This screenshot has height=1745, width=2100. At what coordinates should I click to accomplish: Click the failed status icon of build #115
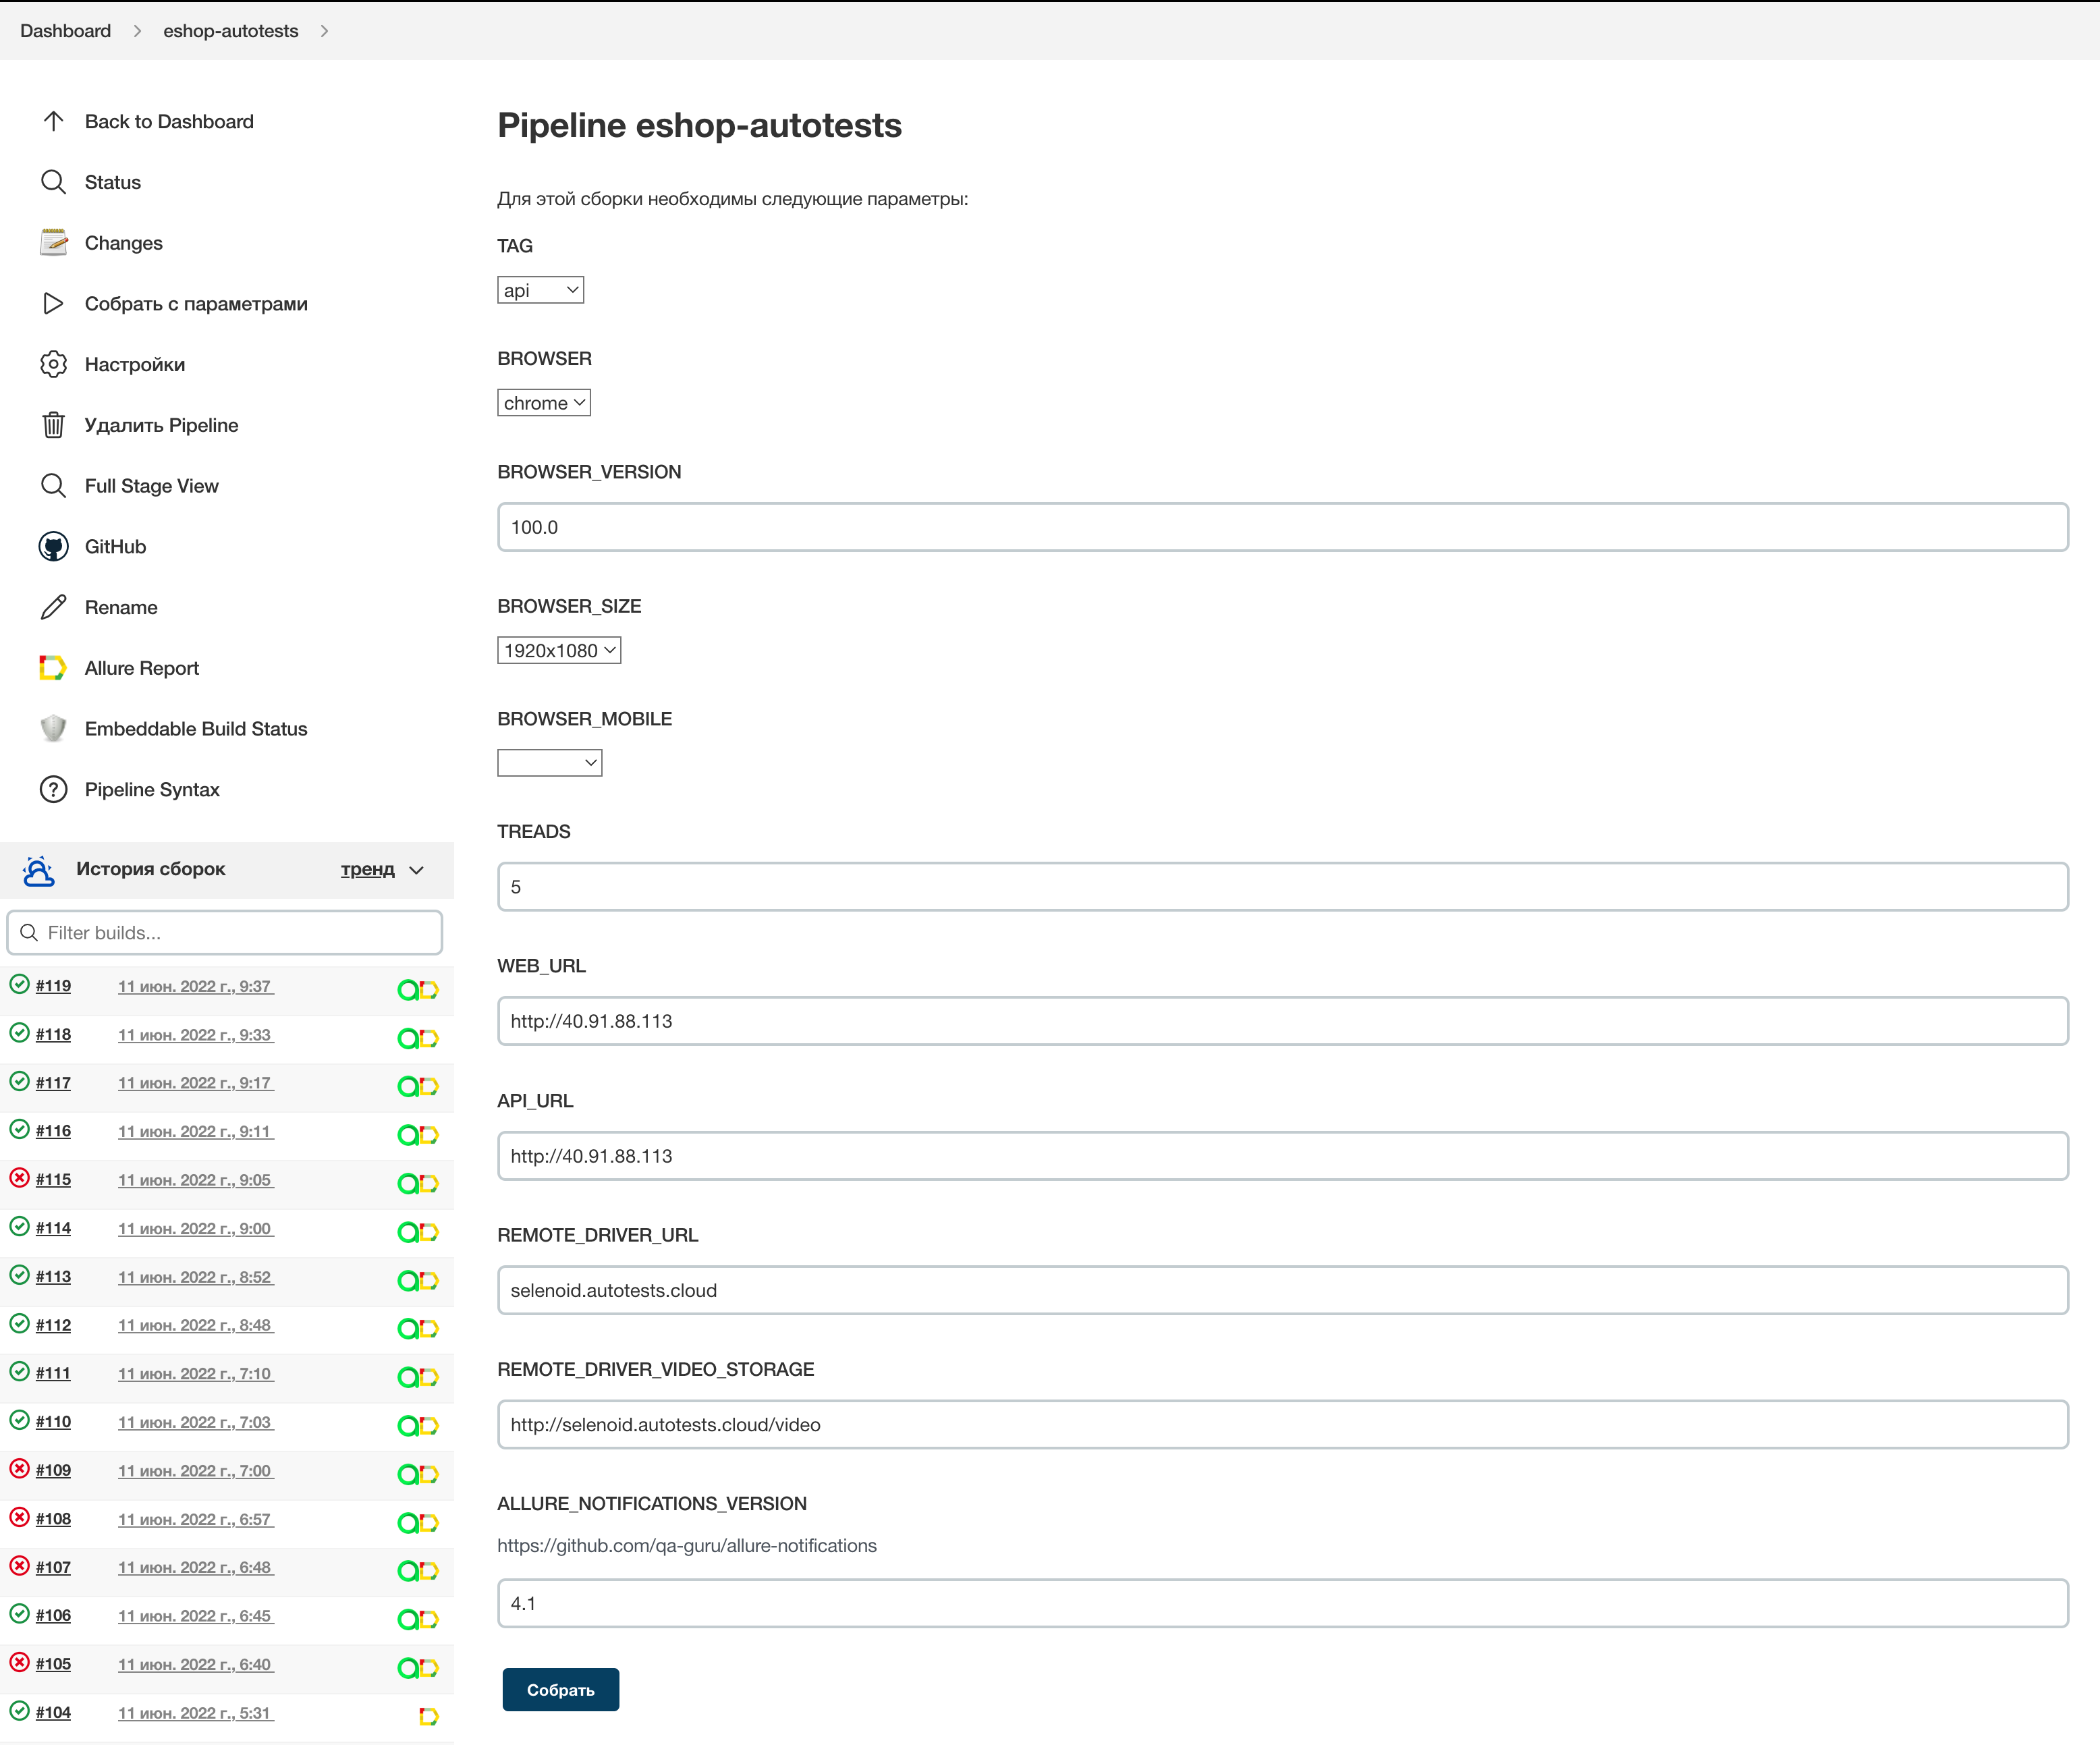click(x=19, y=1178)
